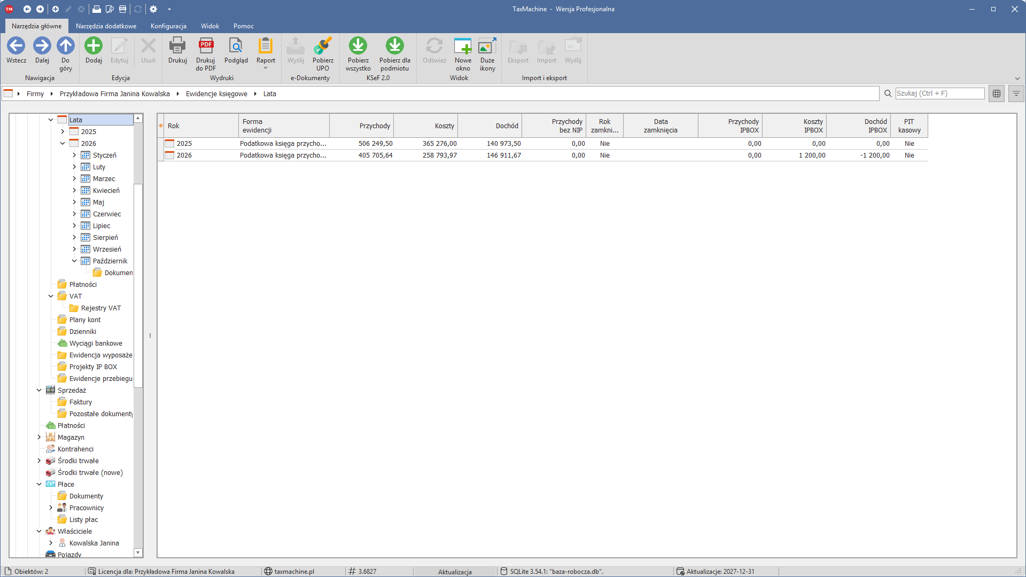The width and height of the screenshot is (1026, 577).
Task: Expand the Styczeń month node
Action: pyautogui.click(x=74, y=155)
